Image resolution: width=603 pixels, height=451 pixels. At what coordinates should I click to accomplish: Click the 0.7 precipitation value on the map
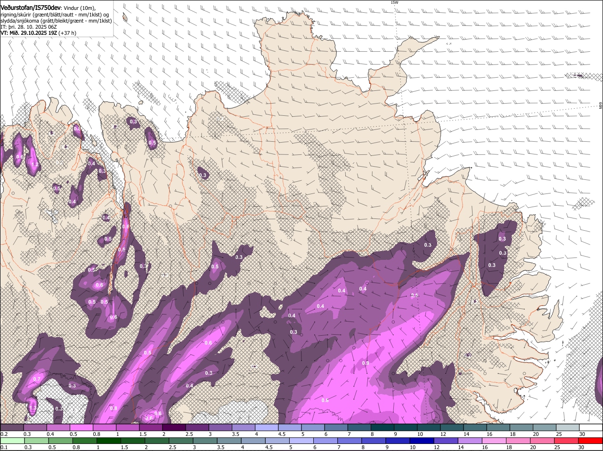(37, 379)
